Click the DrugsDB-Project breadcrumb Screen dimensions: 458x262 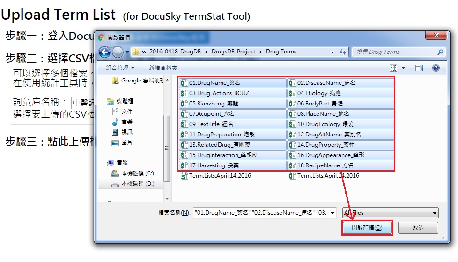tap(233, 52)
